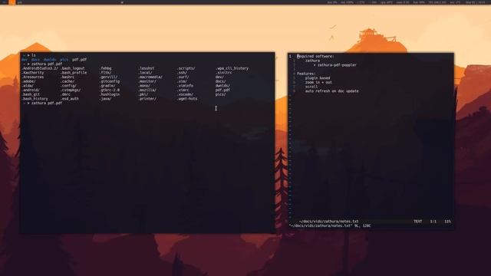Image resolution: width=491 pixels, height=276 pixels.
Task: Click the 11% indicator in vim statusline
Action: point(448,222)
